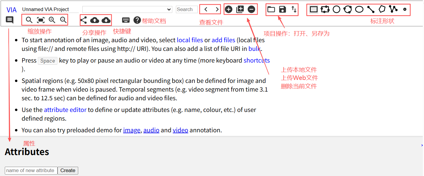Click the Search input box

point(187,9)
